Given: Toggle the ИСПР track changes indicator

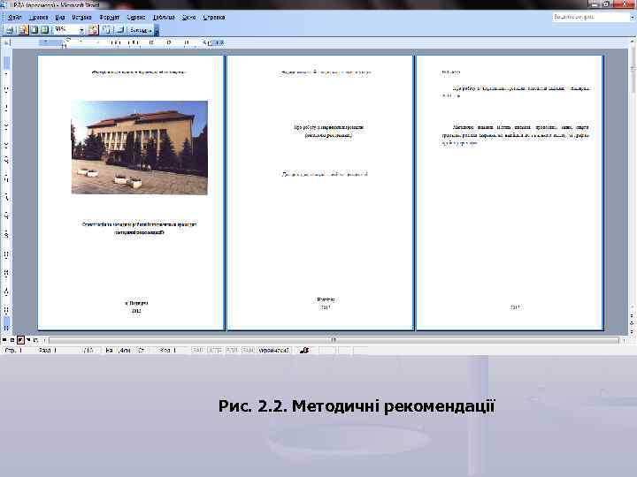Looking at the screenshot, I should pyautogui.click(x=214, y=350).
